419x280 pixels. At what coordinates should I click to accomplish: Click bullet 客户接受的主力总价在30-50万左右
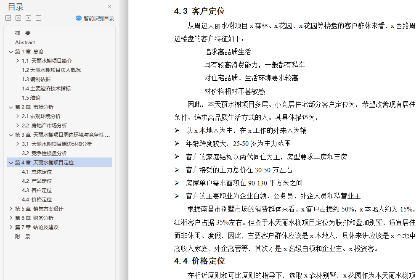[239, 170]
